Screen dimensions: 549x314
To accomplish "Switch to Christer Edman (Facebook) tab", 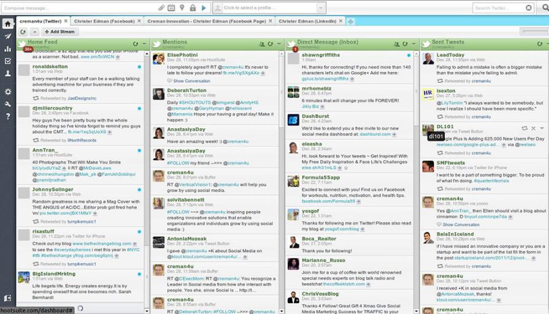I will click(104, 21).
